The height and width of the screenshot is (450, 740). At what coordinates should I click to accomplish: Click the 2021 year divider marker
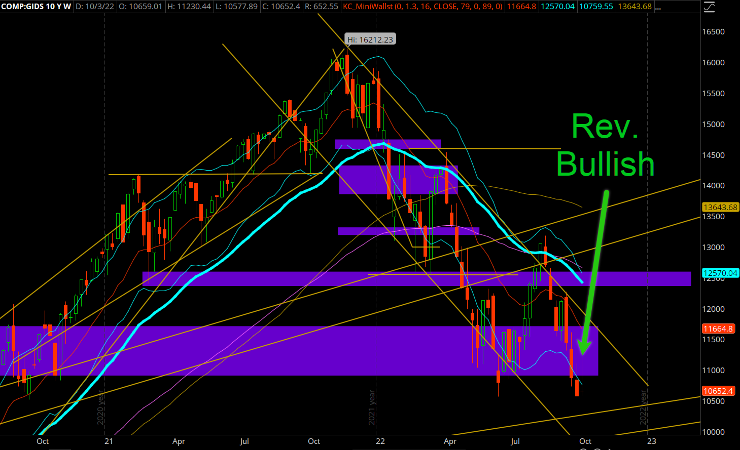372,407
